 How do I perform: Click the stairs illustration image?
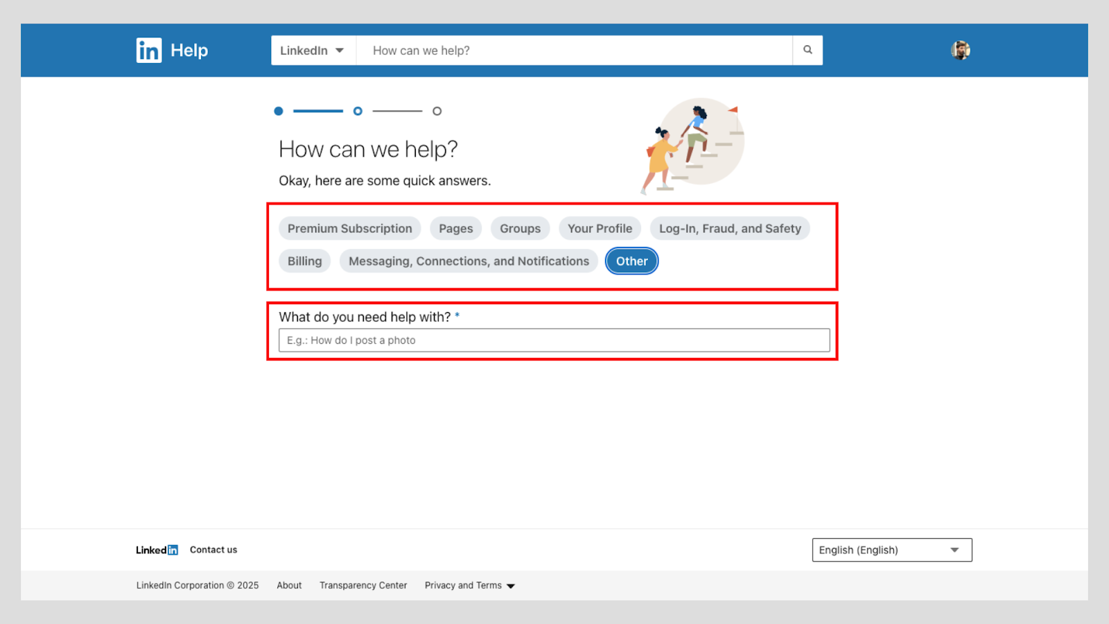[692, 146]
